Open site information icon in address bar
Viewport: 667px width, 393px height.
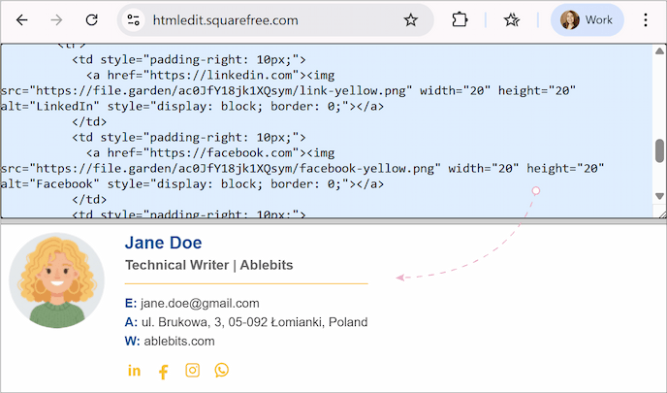[133, 20]
